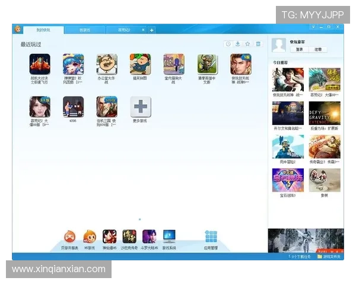This screenshot has height=284, width=356.
Task: Open the 4096 game icon
Action: click(x=73, y=106)
